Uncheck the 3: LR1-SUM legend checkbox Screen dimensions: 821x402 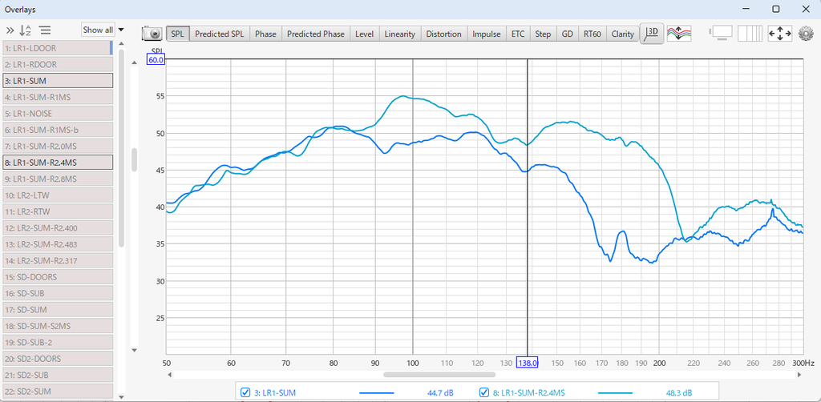pyautogui.click(x=245, y=392)
